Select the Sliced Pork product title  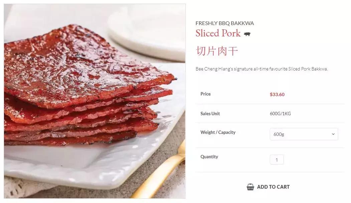[x=218, y=33]
